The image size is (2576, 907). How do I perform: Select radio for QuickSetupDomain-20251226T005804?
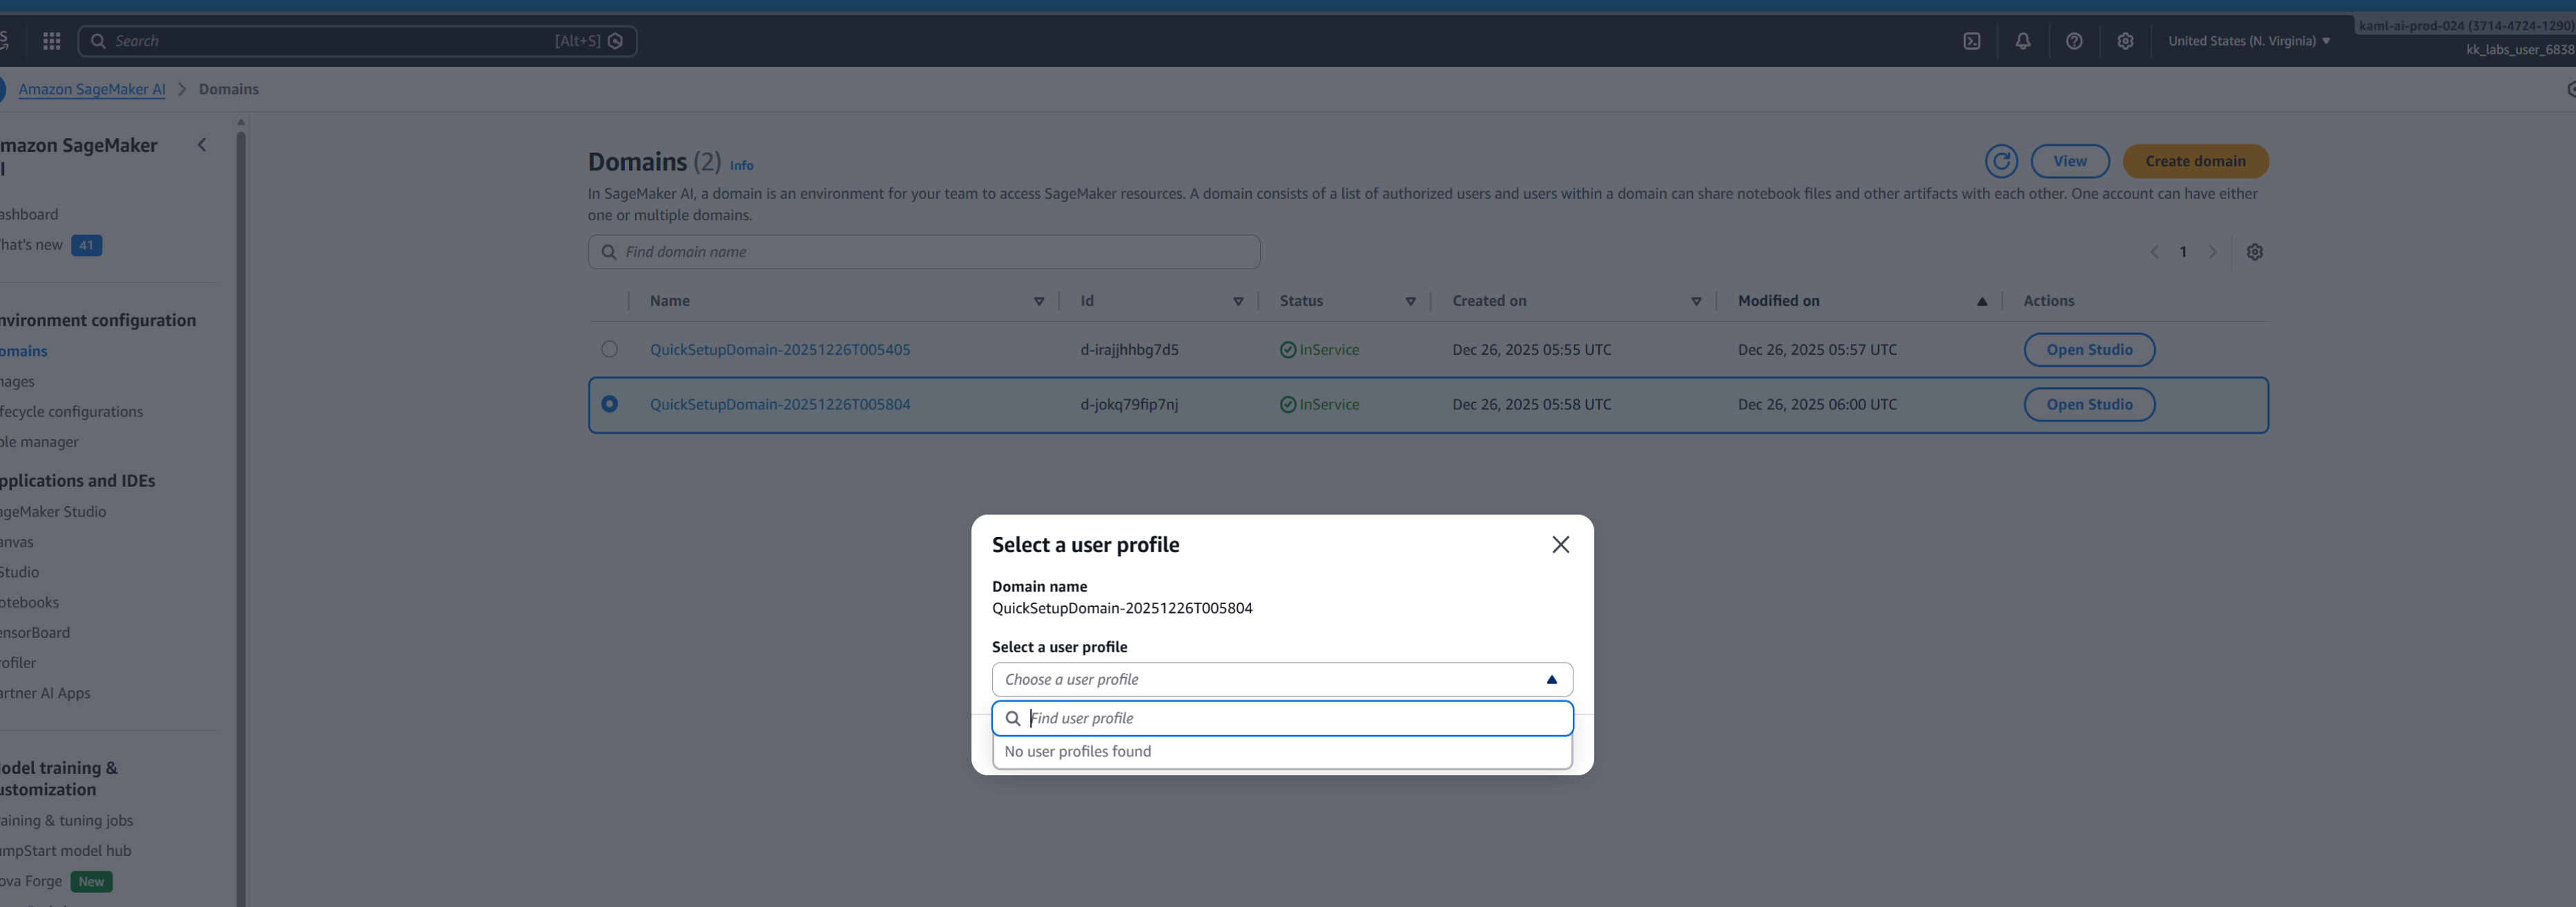(x=609, y=404)
